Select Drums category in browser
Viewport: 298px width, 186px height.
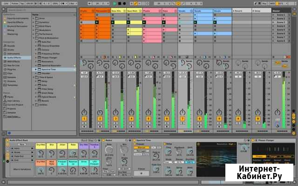9,50
